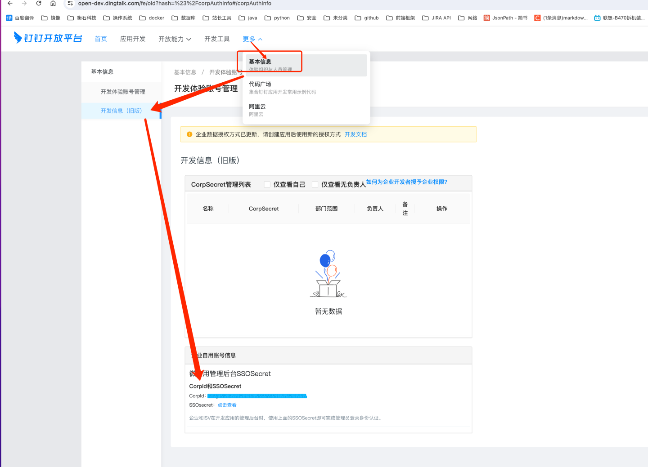This screenshot has height=467, width=648.
Task: Click the orange warning icon in notice
Action: tap(189, 134)
